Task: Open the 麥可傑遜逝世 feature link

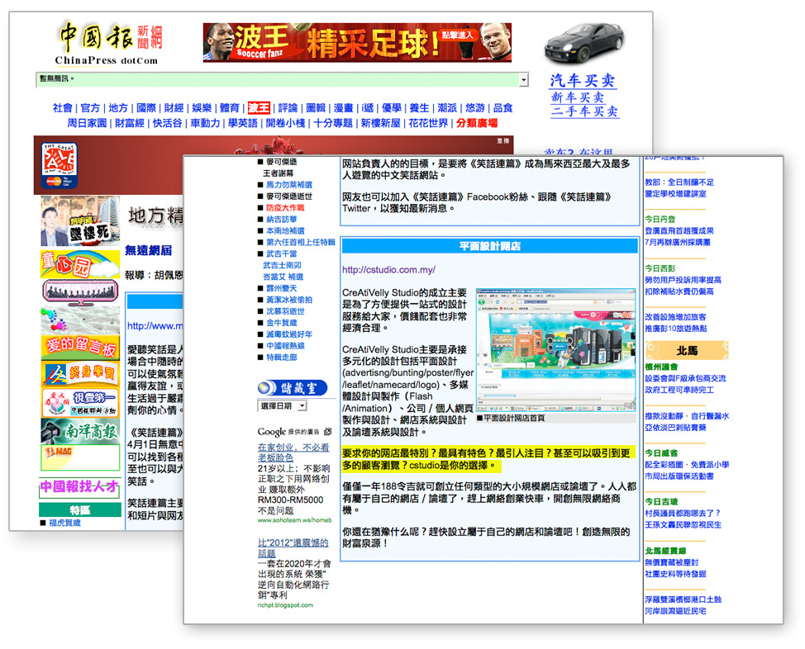Action: [x=289, y=197]
